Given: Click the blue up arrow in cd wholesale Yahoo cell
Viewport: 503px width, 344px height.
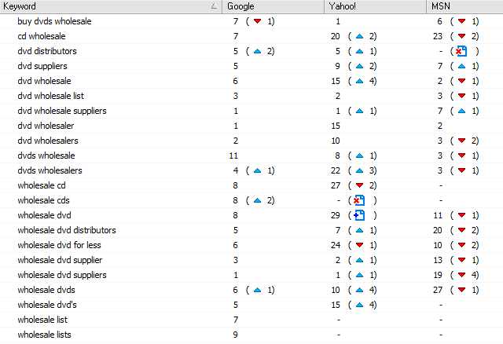Looking at the screenshot, I should [x=360, y=36].
